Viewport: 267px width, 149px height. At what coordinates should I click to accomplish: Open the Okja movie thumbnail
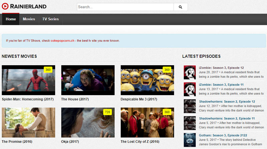pos(88,122)
